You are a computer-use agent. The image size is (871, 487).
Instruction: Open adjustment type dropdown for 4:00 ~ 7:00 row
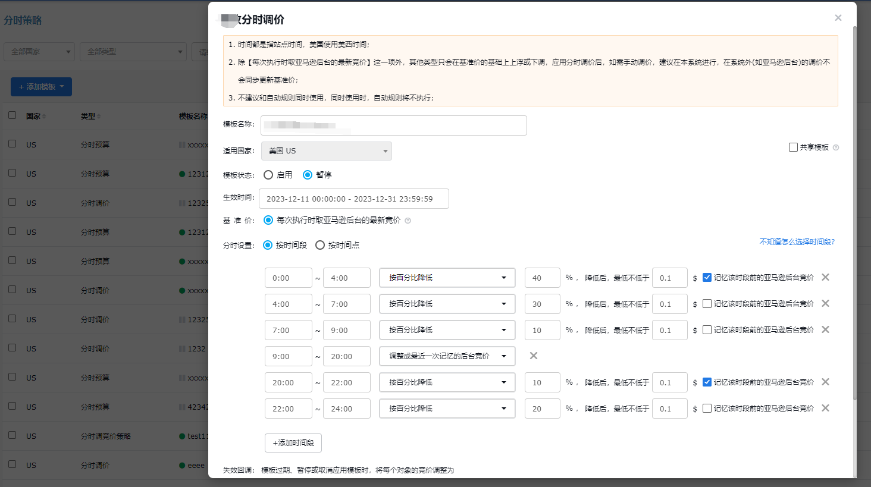(447, 304)
